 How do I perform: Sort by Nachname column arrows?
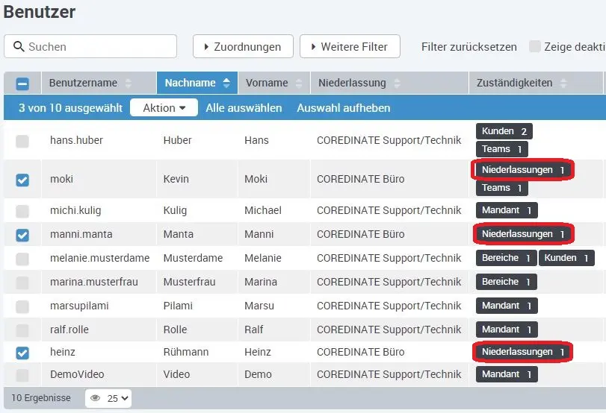click(x=226, y=83)
